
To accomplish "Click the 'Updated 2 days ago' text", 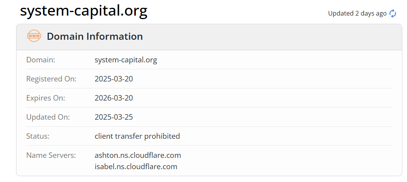I will tap(357, 13).
